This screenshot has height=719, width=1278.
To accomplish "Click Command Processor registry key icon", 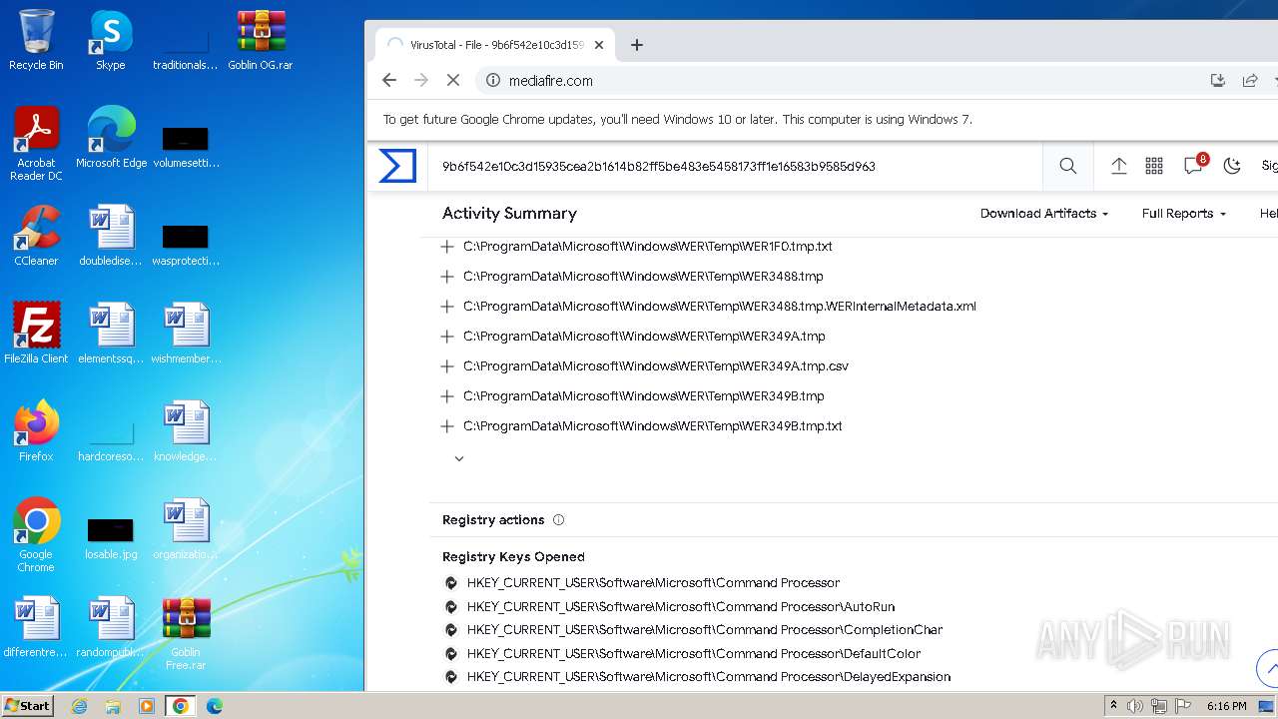I will pyautogui.click(x=451, y=583).
